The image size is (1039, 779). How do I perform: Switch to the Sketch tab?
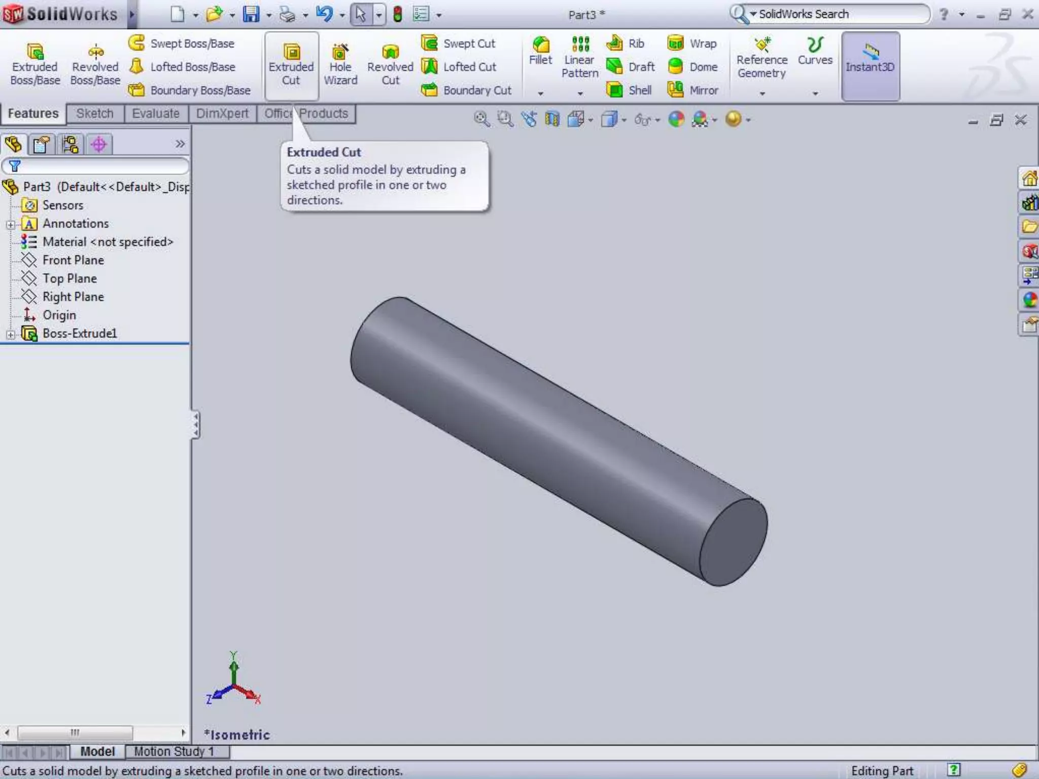coord(95,114)
